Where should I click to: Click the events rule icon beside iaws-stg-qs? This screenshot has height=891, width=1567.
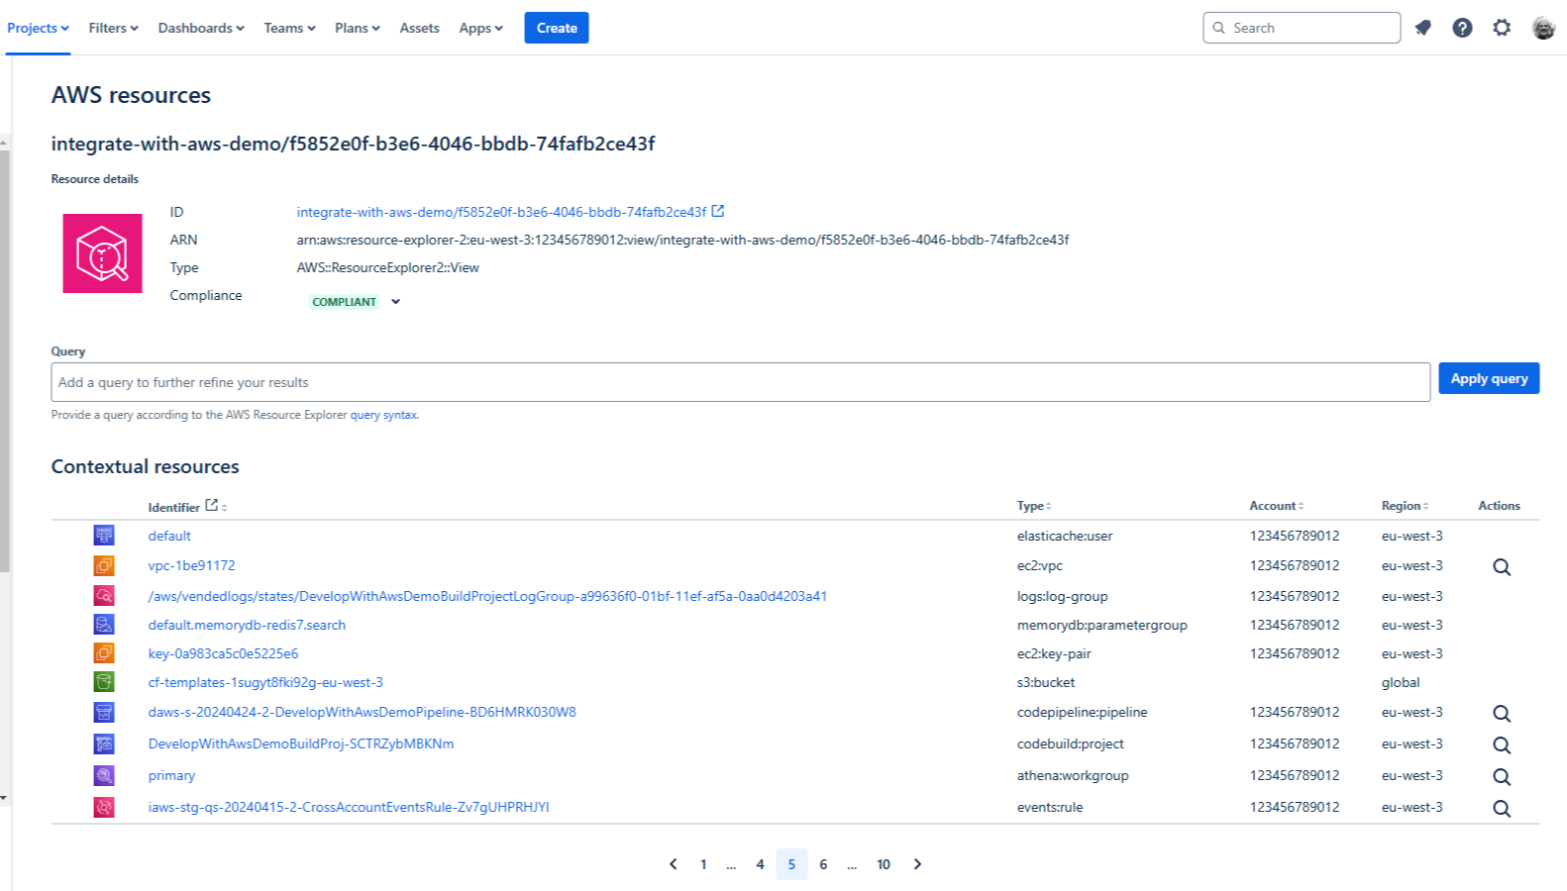pyautogui.click(x=104, y=807)
